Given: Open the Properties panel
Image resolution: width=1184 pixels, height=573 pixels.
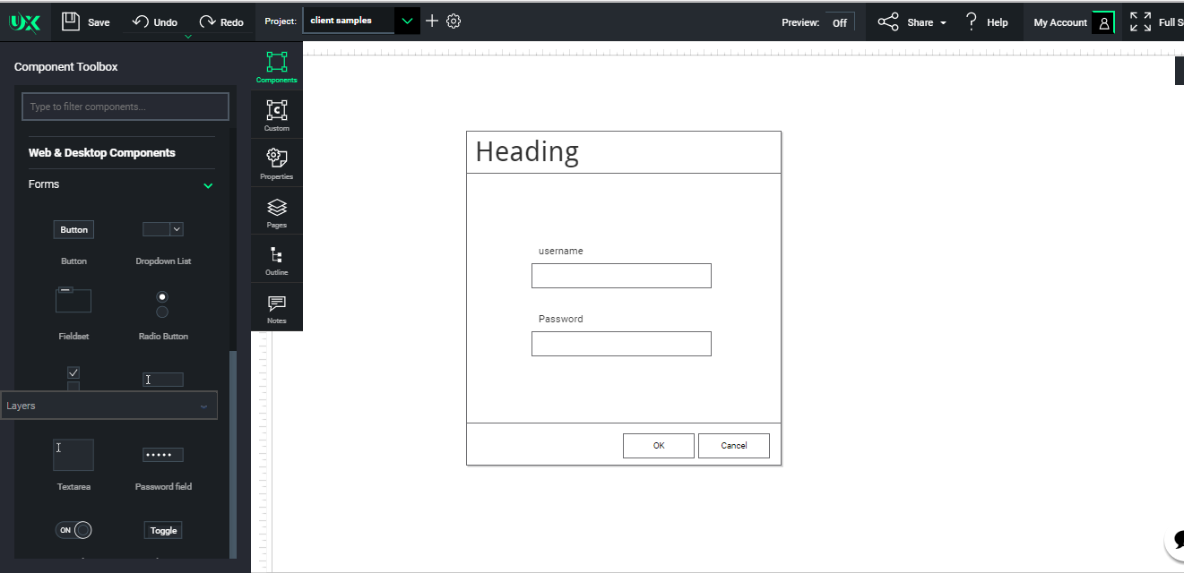Looking at the screenshot, I should click(x=276, y=162).
